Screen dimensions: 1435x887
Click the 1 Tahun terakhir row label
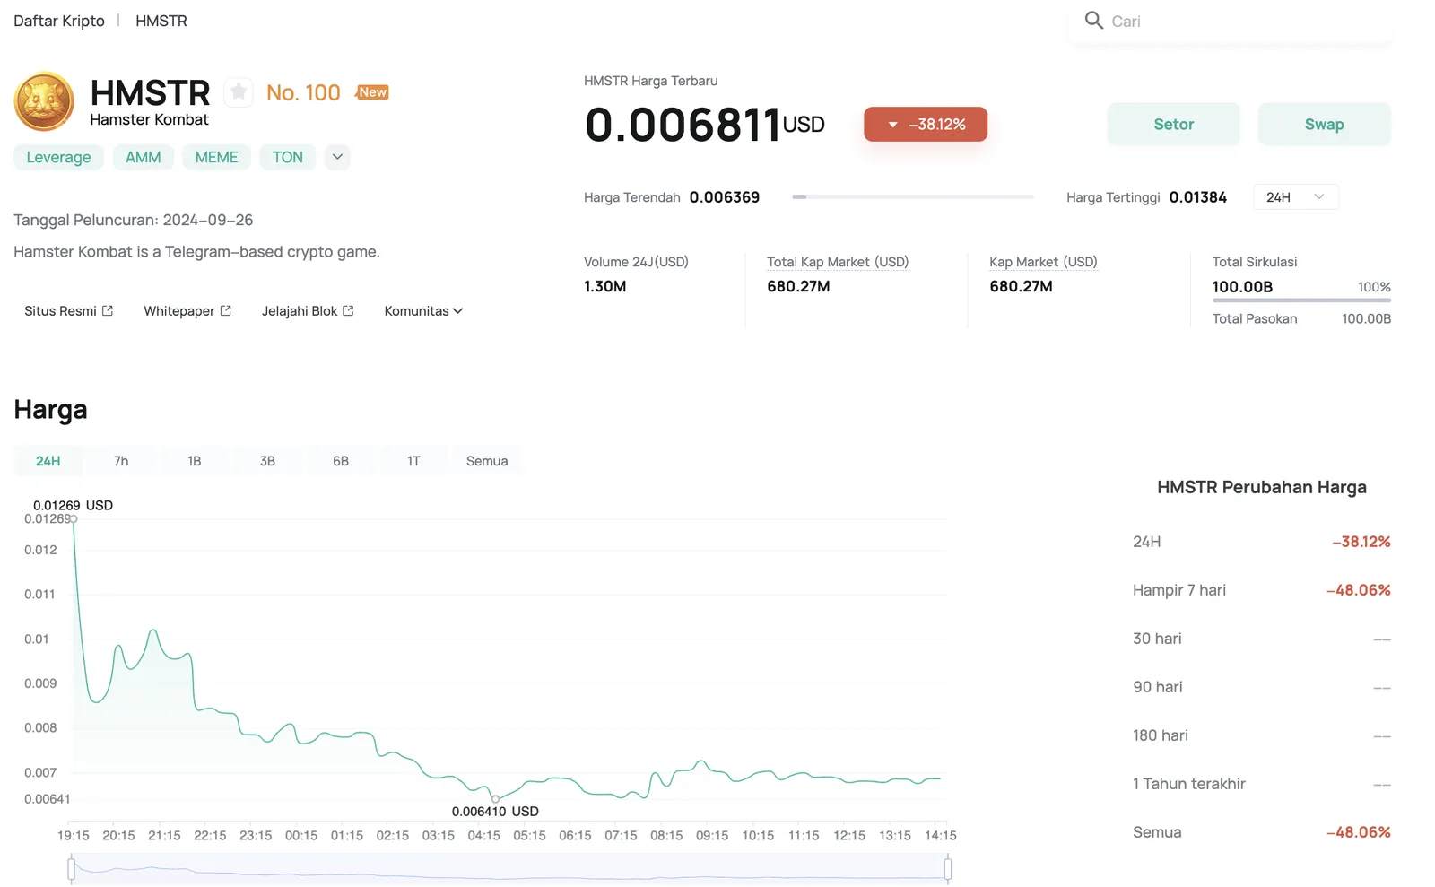pos(1189,784)
